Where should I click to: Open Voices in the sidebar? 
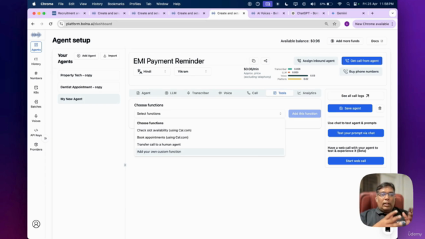(x=36, y=118)
